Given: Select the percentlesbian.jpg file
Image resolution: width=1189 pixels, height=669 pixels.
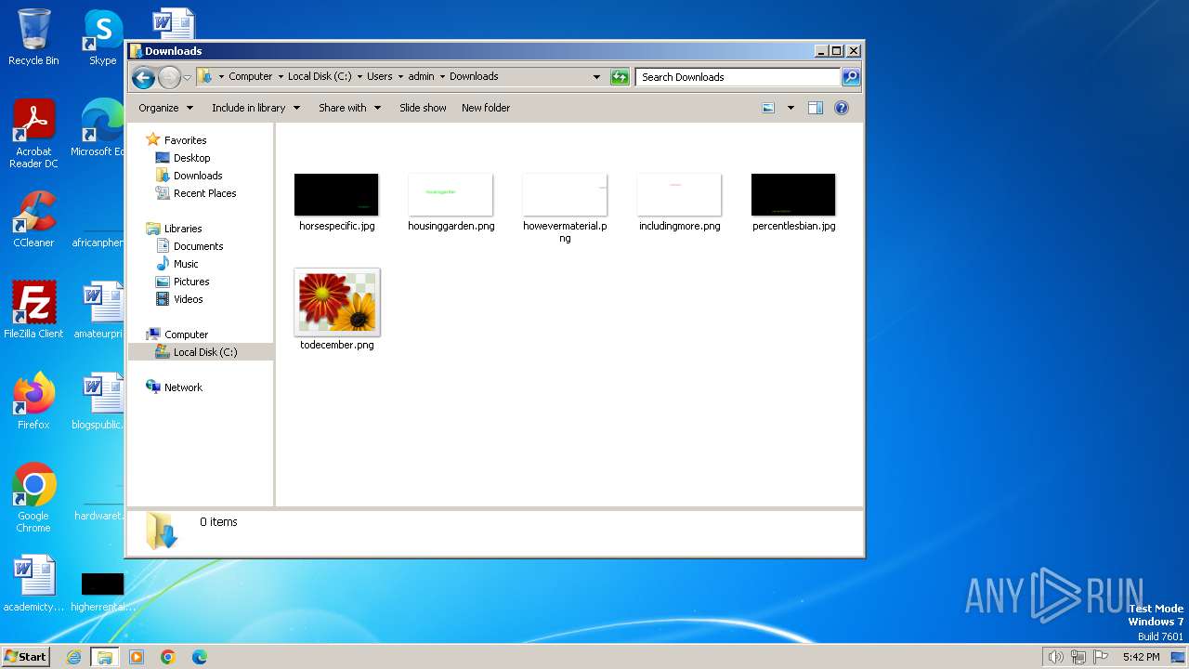Looking at the screenshot, I should (793, 203).
